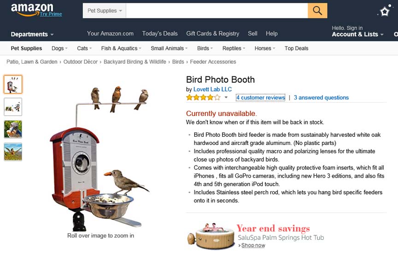Open the Birds category menu

pos(205,48)
